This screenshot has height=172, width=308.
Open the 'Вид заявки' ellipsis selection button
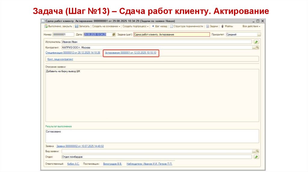[x=254, y=151]
